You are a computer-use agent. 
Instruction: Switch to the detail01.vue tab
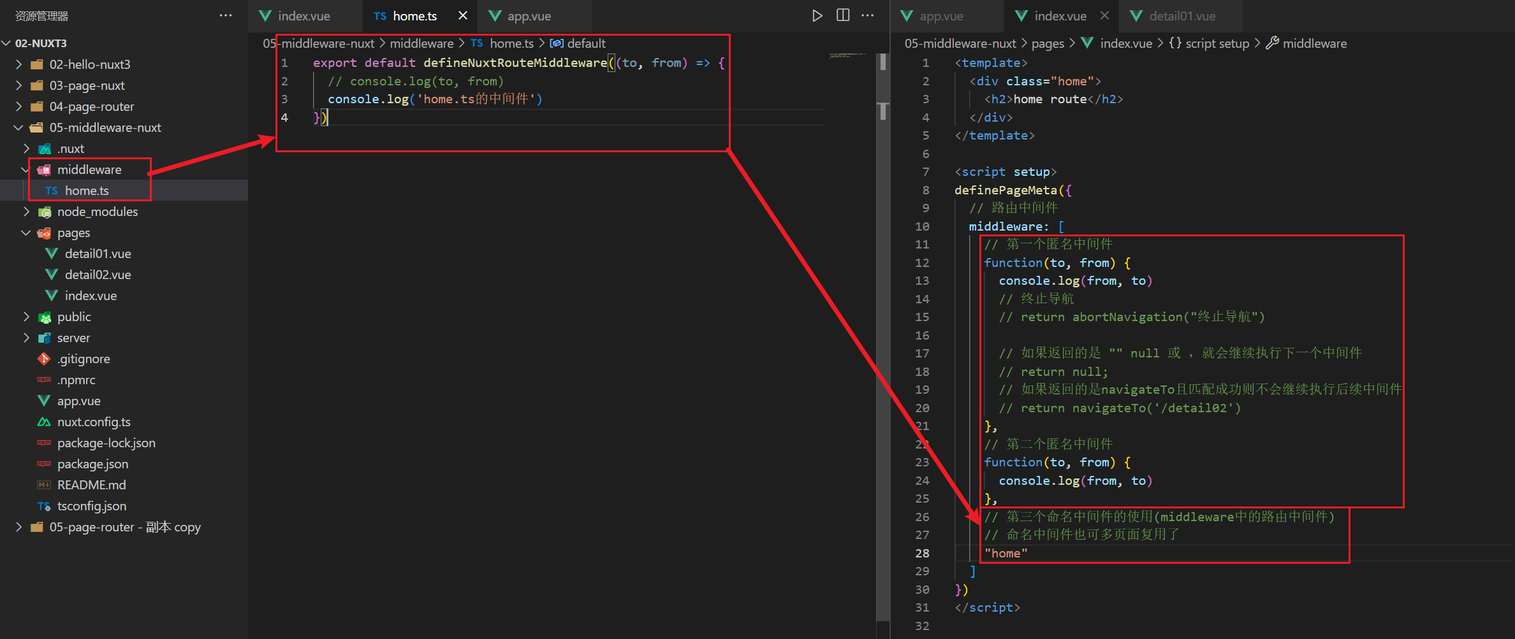(1182, 16)
